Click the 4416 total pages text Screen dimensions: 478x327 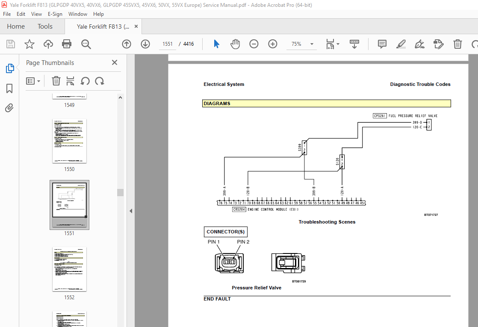pos(189,44)
